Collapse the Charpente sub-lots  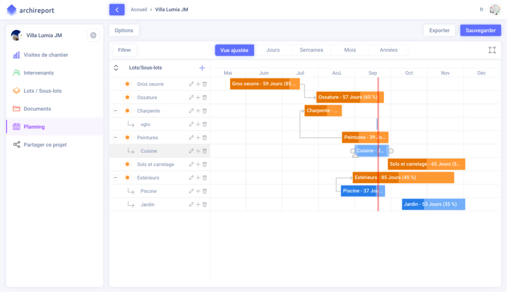coord(115,111)
